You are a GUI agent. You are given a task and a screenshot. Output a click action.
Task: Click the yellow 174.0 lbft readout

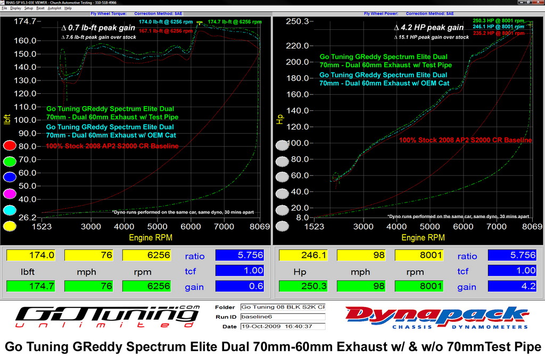pyautogui.click(x=30, y=255)
